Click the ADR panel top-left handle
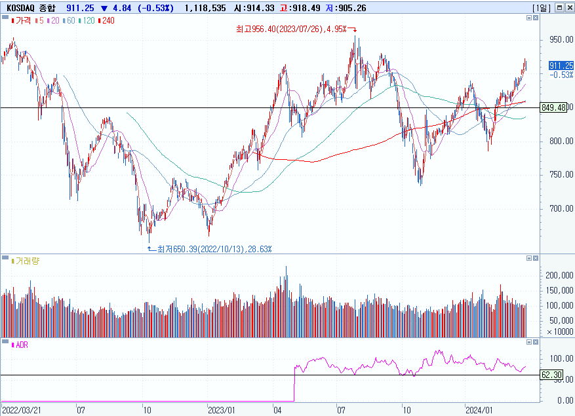 click(5, 341)
